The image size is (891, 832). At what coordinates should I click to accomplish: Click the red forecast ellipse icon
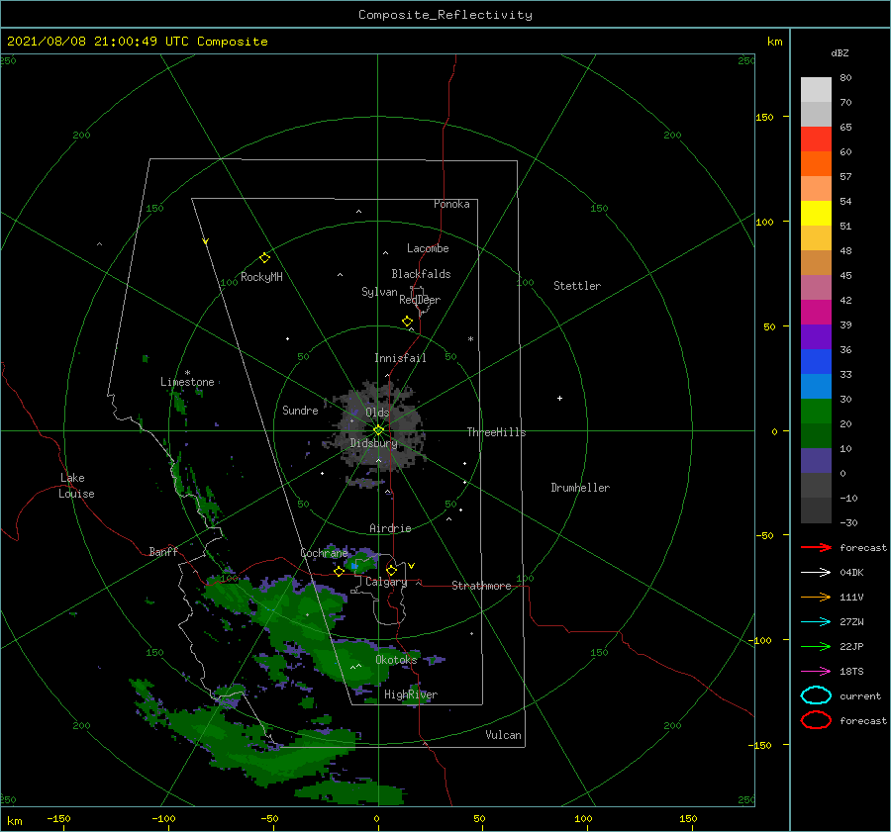click(816, 720)
